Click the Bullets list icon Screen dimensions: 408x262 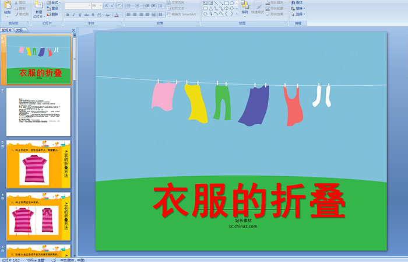tap(129, 6)
